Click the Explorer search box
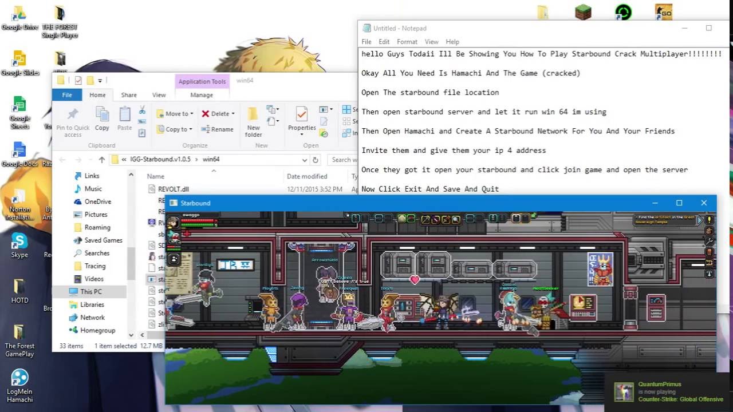Viewport: 733px width, 412px height. pos(342,160)
